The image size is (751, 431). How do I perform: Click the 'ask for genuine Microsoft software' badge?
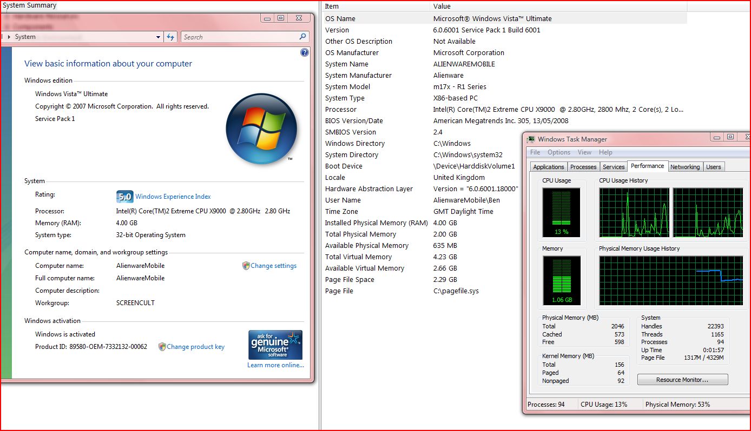275,345
